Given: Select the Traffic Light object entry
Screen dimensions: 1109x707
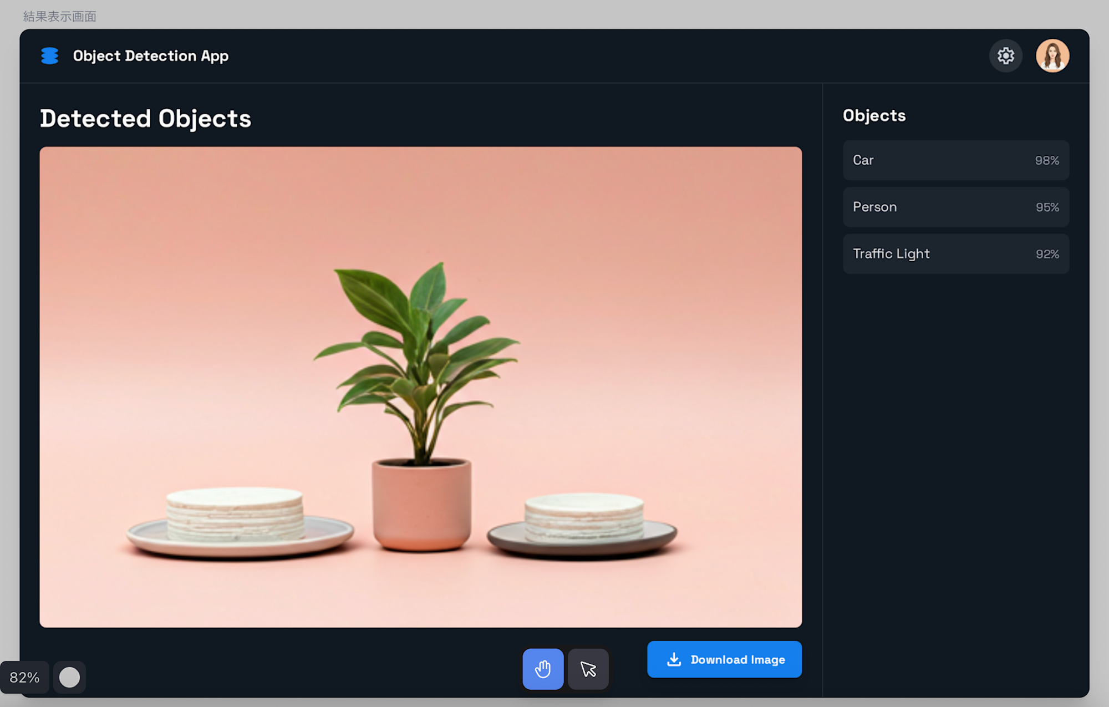Looking at the screenshot, I should click(x=955, y=253).
